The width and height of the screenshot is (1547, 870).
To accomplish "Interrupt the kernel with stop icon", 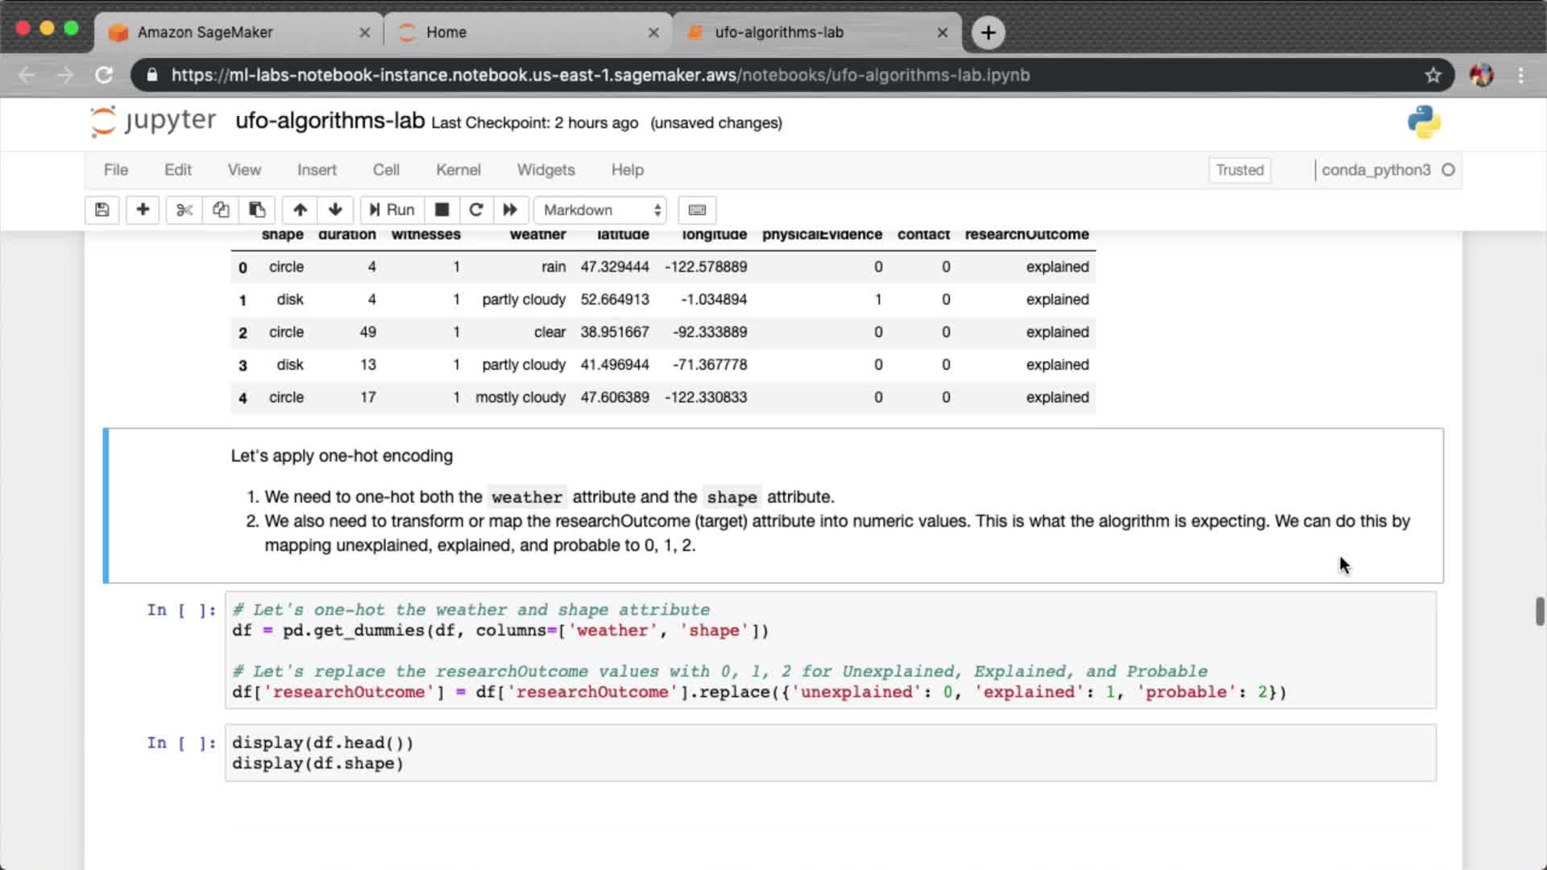I will tap(442, 210).
